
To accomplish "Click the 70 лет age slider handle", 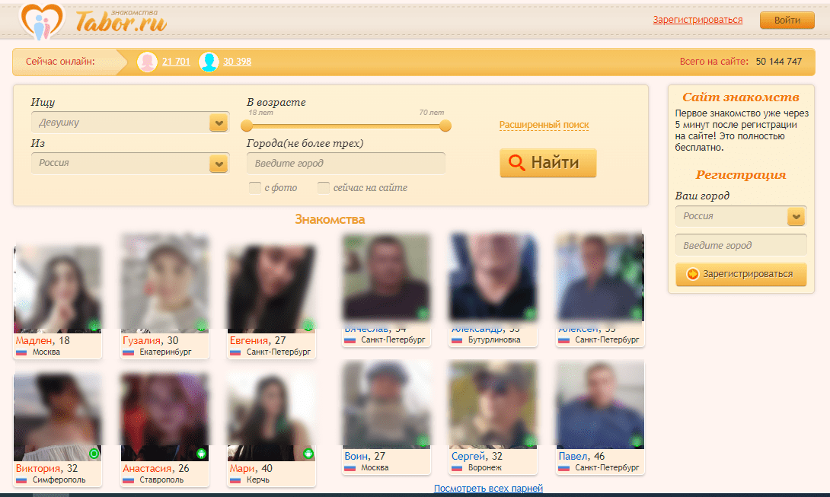I will (445, 126).
